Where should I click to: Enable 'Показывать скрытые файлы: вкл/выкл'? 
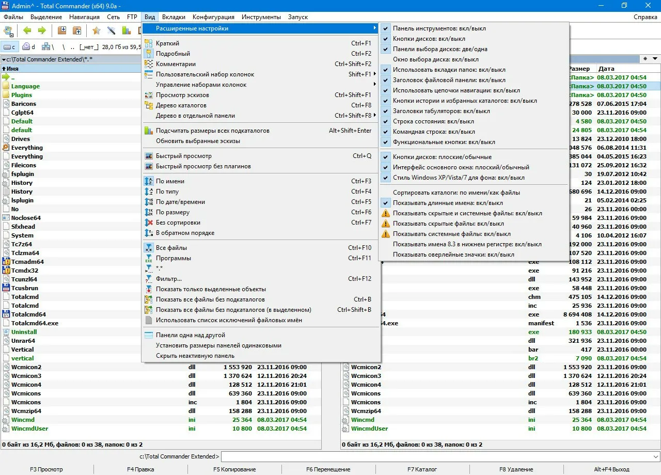(448, 224)
